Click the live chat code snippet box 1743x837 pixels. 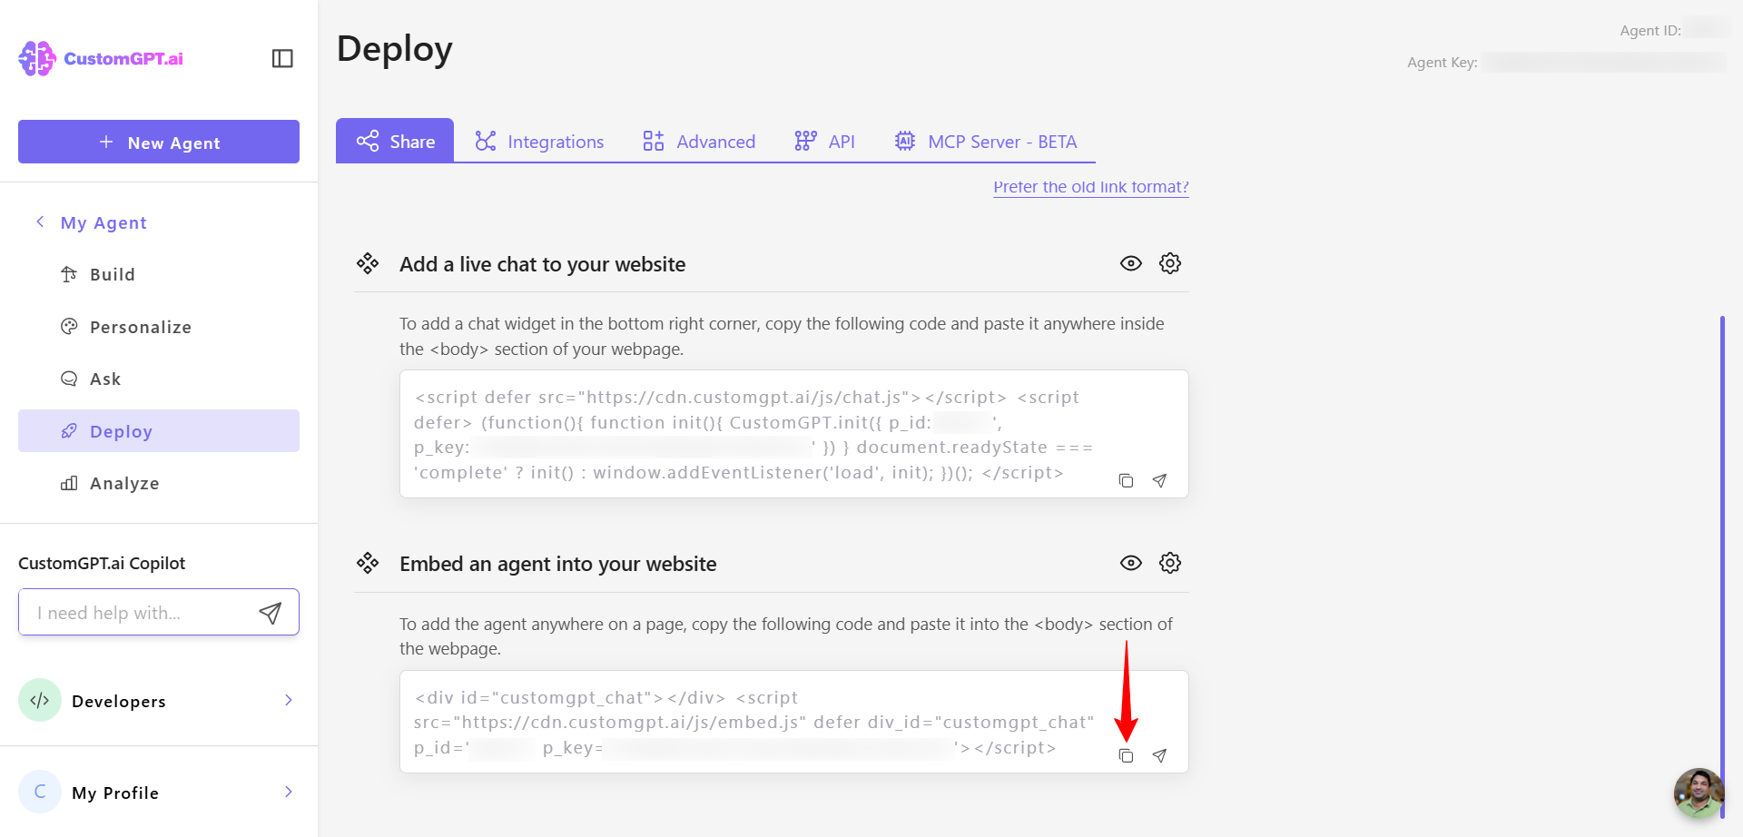tap(794, 434)
